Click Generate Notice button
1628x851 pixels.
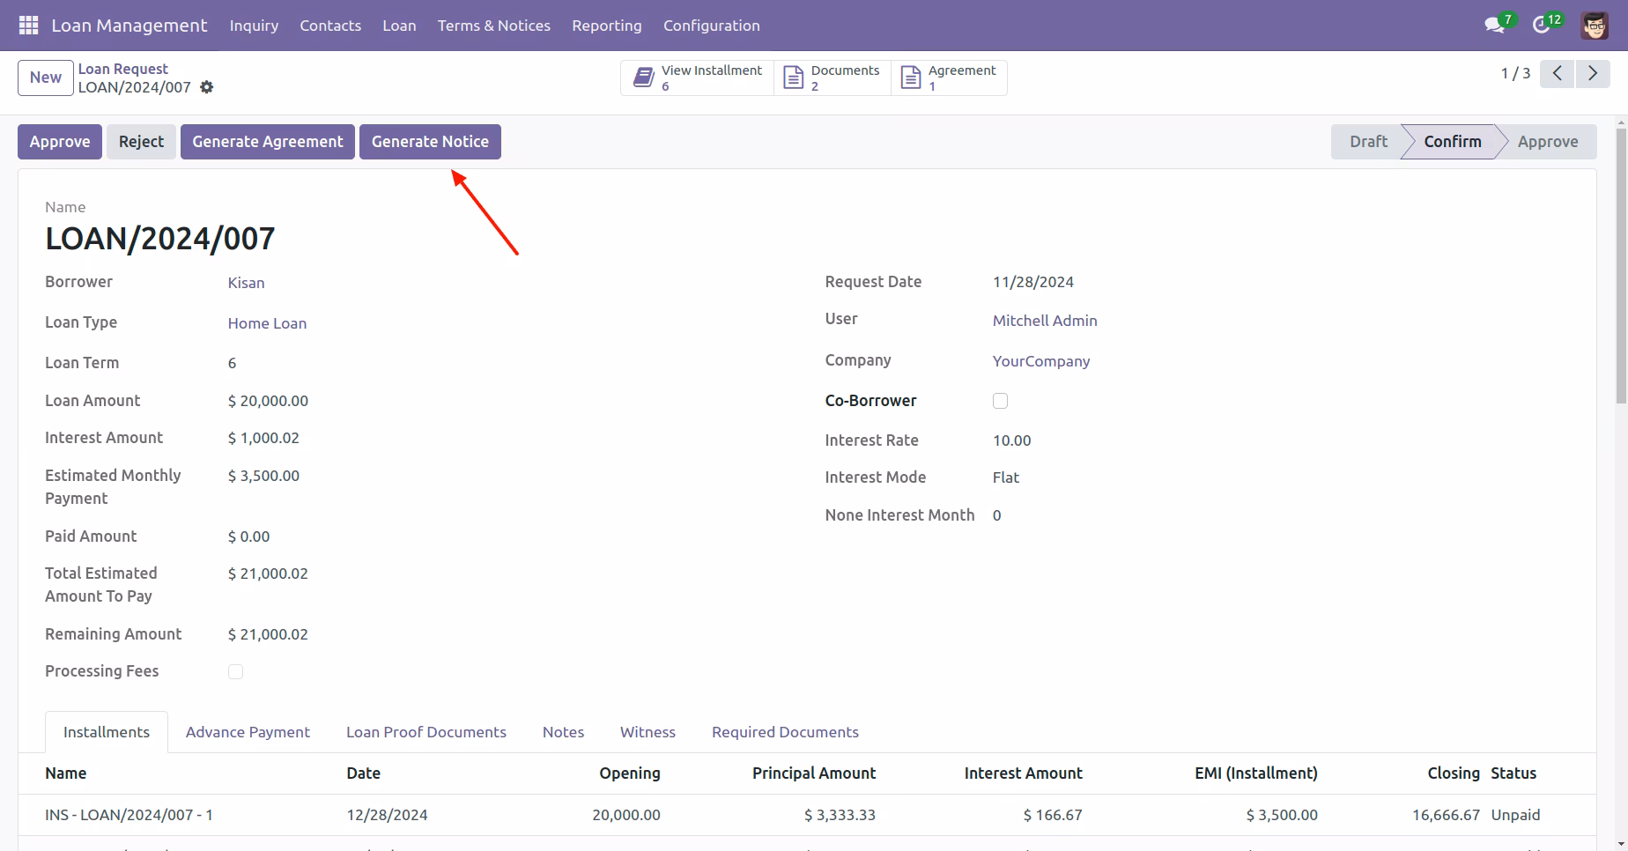pyautogui.click(x=430, y=142)
